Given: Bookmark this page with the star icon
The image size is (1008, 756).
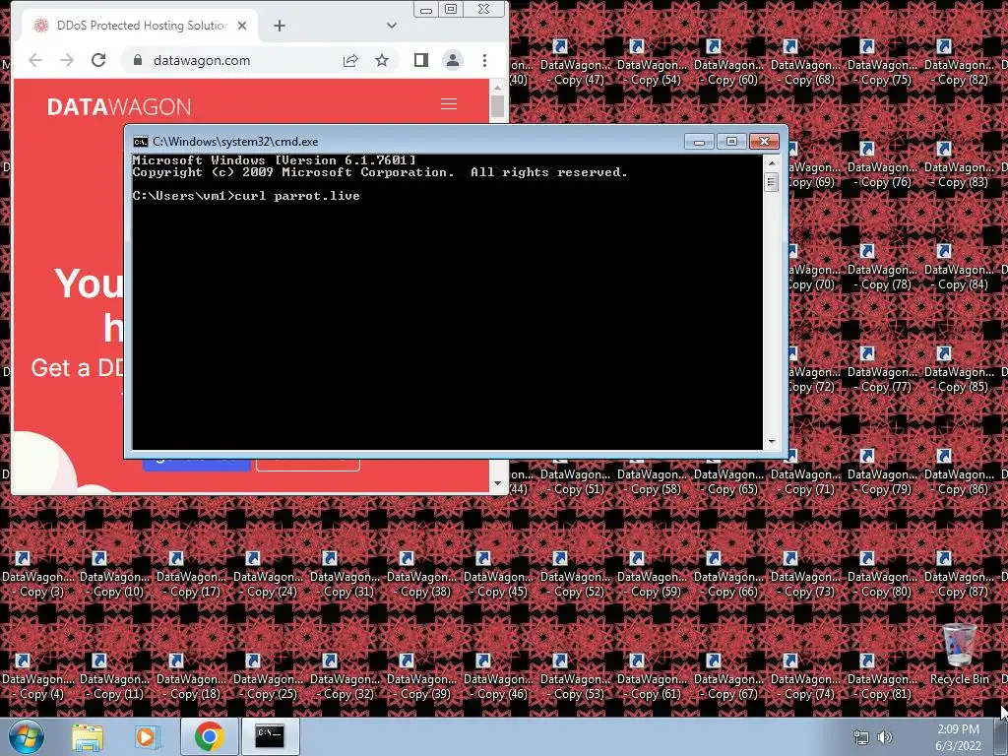Looking at the screenshot, I should (382, 60).
